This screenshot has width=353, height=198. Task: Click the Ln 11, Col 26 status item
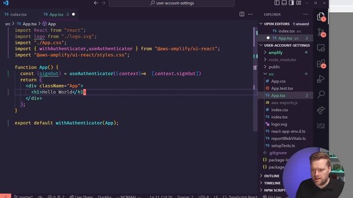(161, 196)
